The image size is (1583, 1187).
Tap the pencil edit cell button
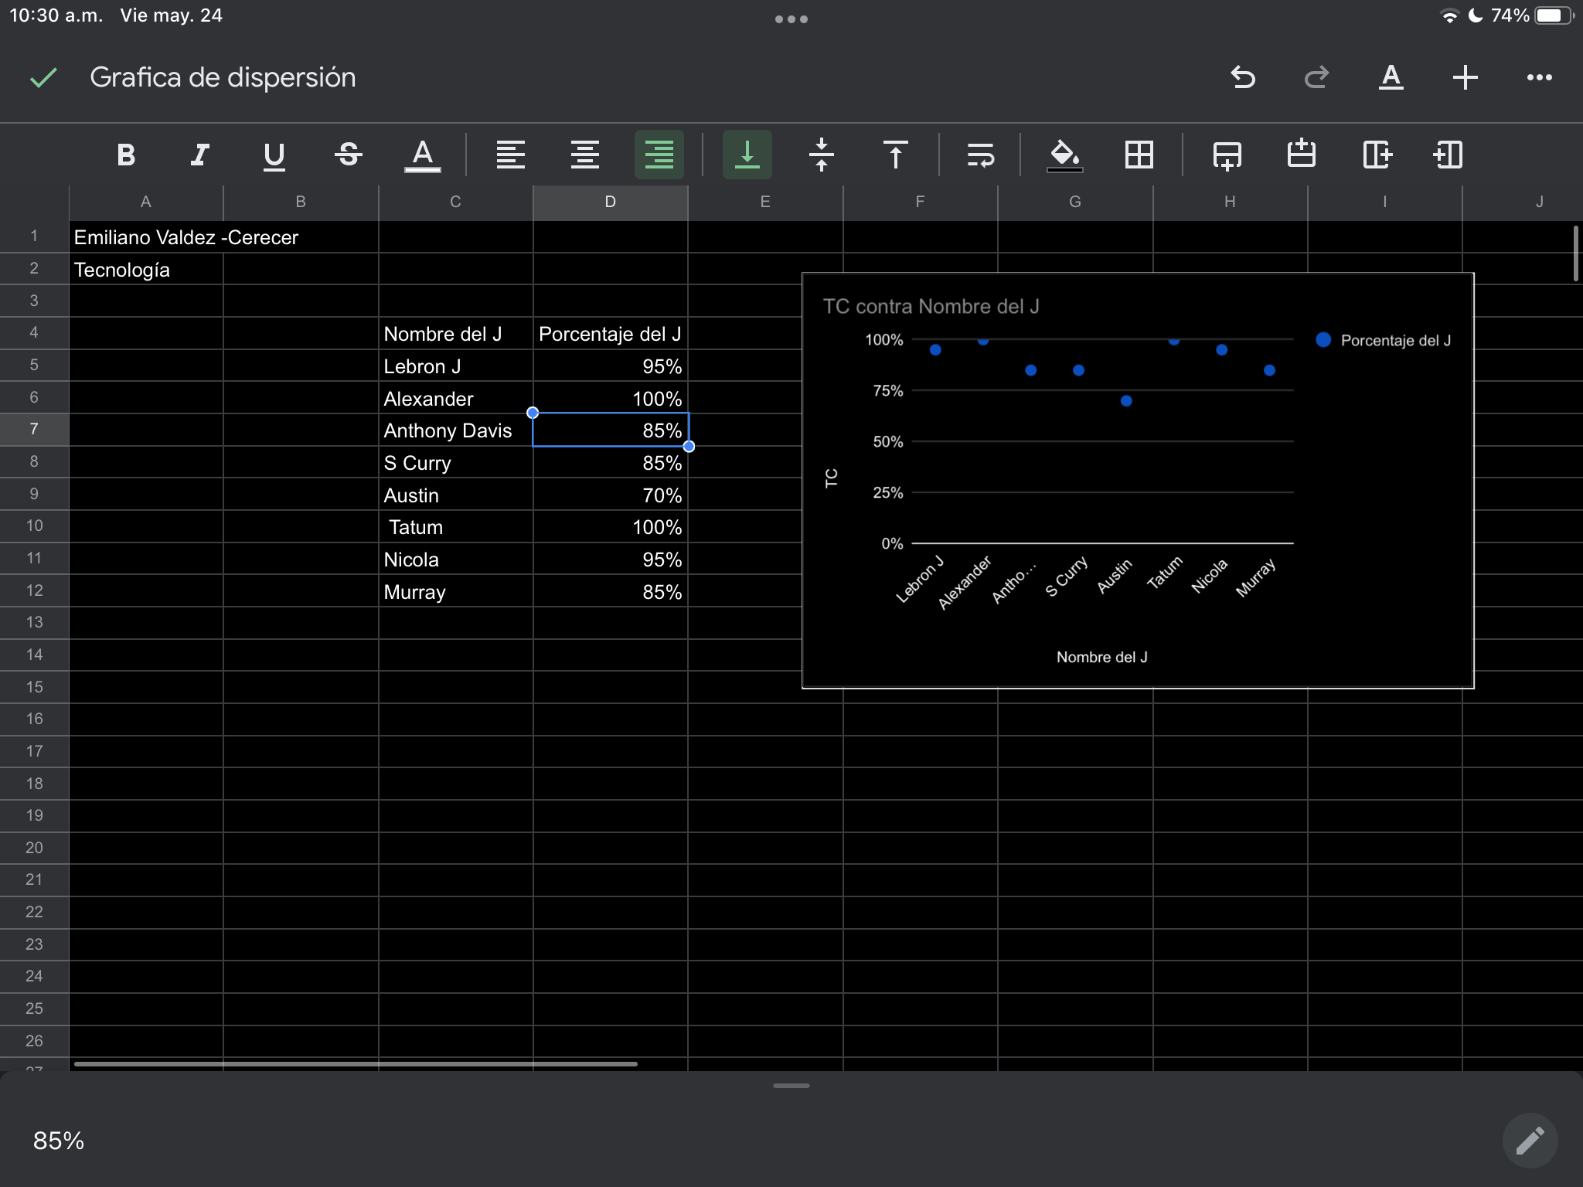(x=1530, y=1140)
